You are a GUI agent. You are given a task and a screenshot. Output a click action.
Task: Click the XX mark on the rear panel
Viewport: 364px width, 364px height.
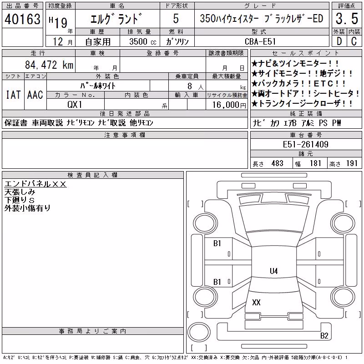click(256, 302)
